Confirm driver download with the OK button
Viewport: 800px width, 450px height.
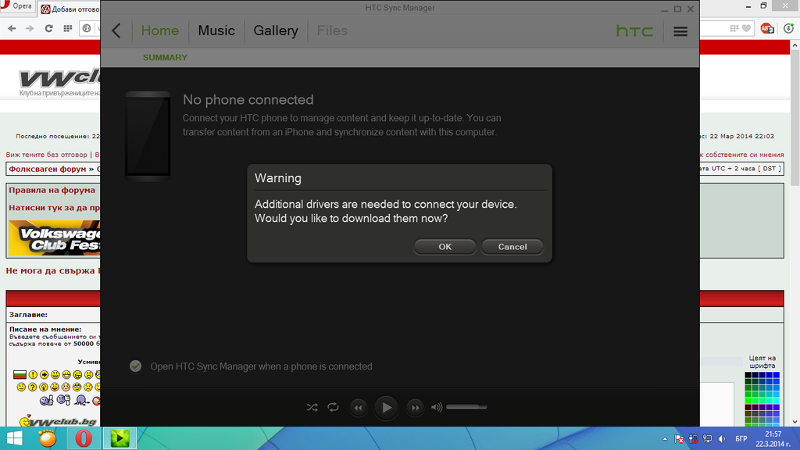[x=445, y=246]
